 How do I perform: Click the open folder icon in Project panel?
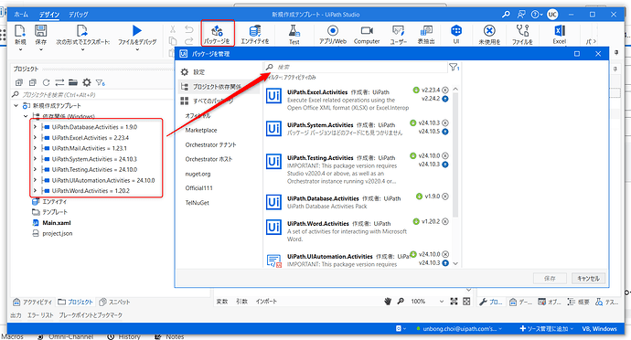[73, 82]
